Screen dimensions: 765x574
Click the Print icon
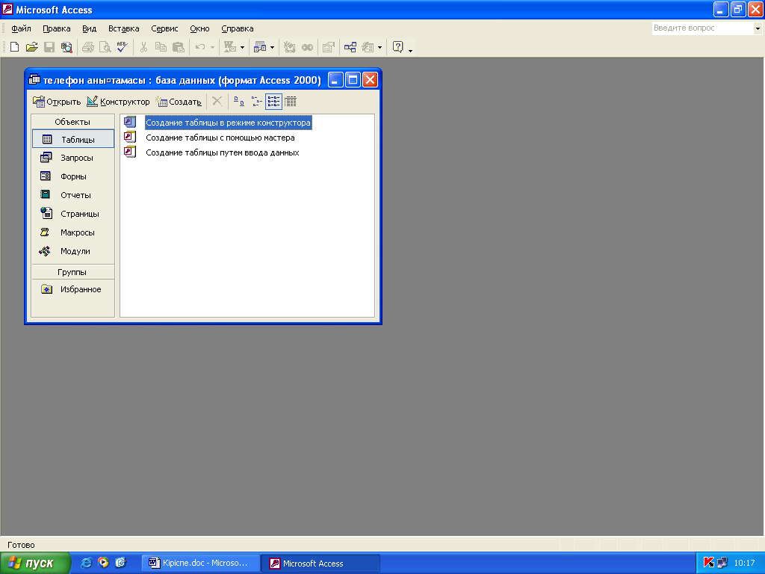click(88, 47)
